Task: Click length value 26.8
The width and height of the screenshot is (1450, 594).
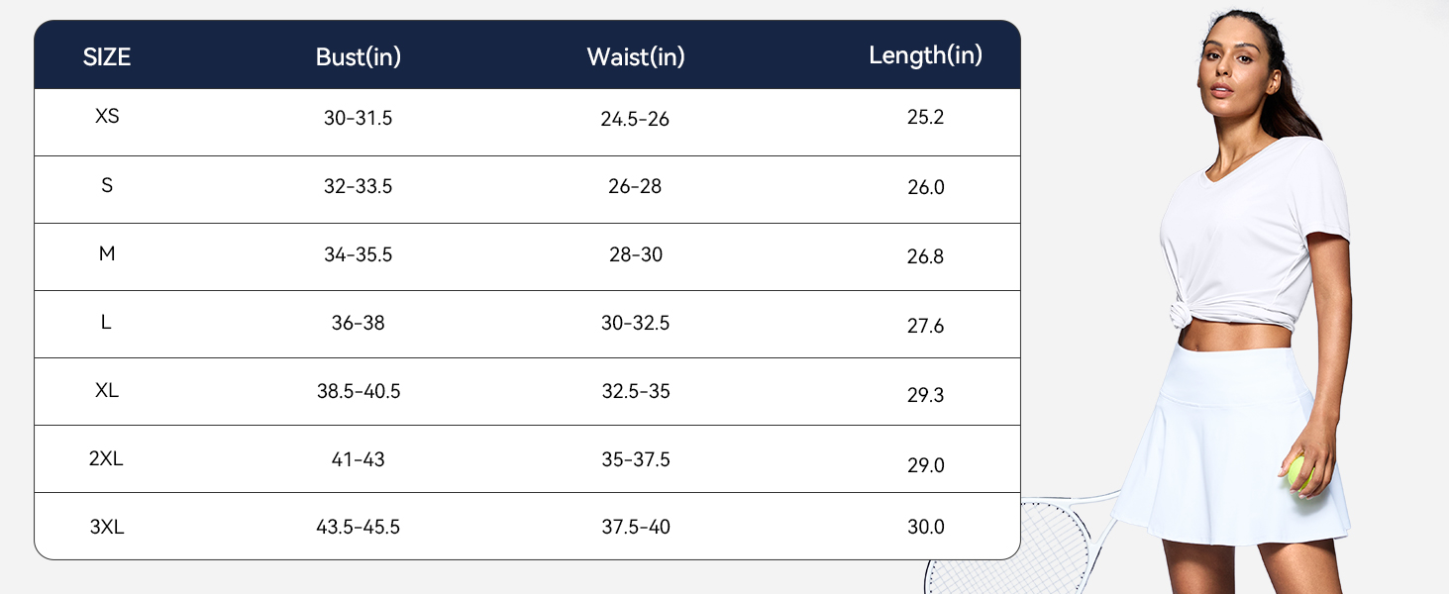Action: 925,256
